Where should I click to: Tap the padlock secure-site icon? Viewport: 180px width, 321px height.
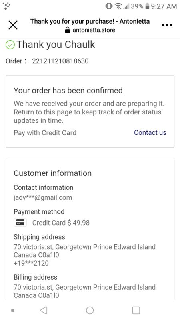(67, 30)
